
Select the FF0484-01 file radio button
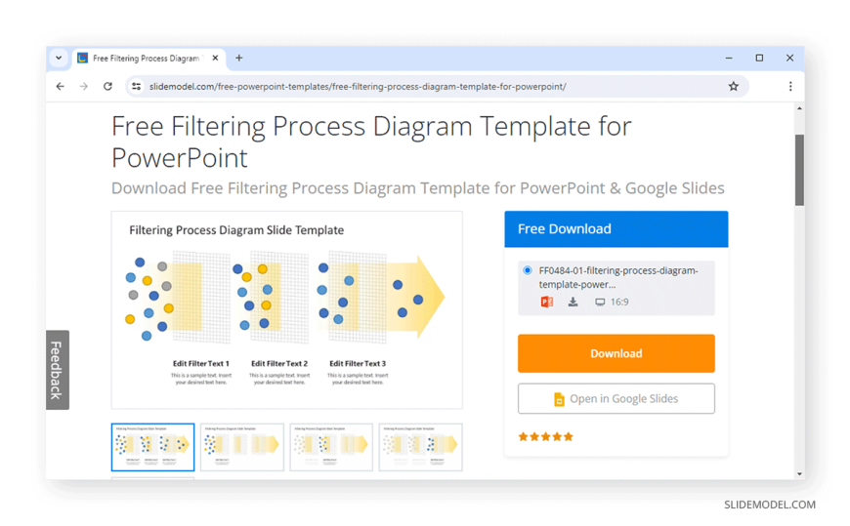pyautogui.click(x=528, y=270)
